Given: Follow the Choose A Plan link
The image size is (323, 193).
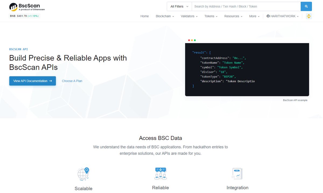Looking at the screenshot, I should pos(72,81).
